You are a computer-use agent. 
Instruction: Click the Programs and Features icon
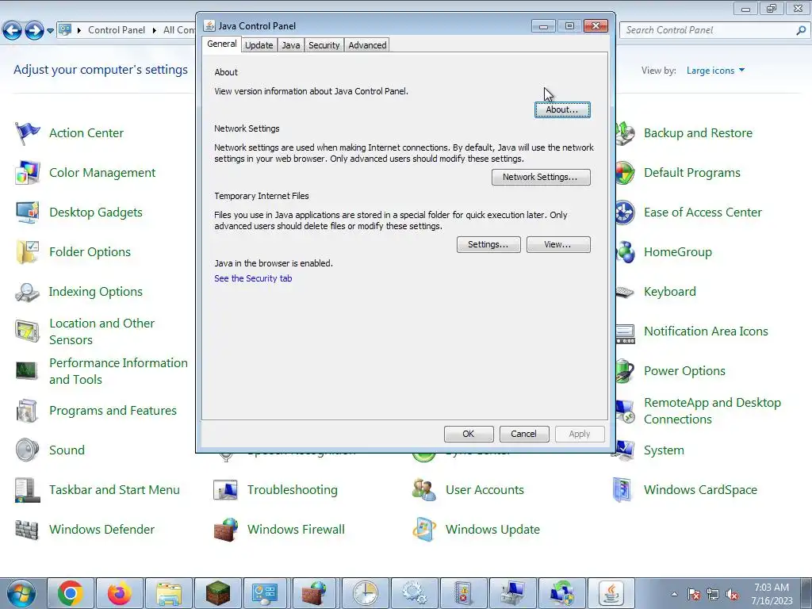tap(27, 411)
